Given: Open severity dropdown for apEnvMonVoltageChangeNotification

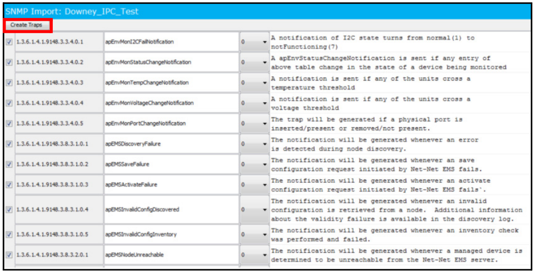Looking at the screenshot, I should point(254,103).
